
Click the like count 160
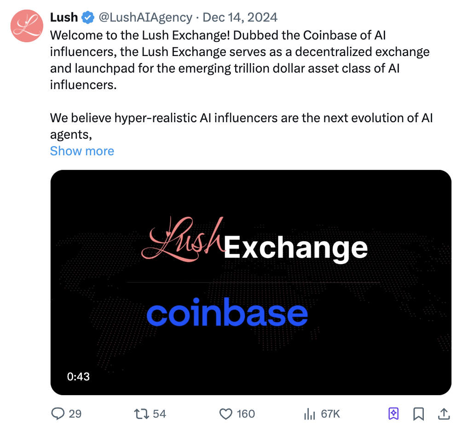coord(246,414)
